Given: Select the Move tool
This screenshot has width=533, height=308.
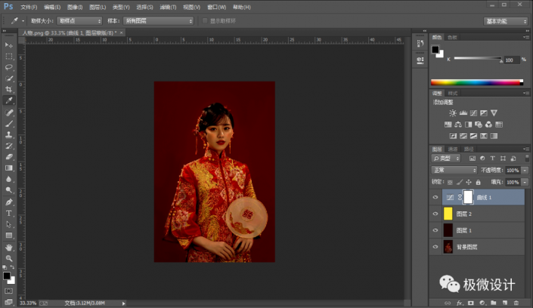Looking at the screenshot, I should [x=9, y=45].
